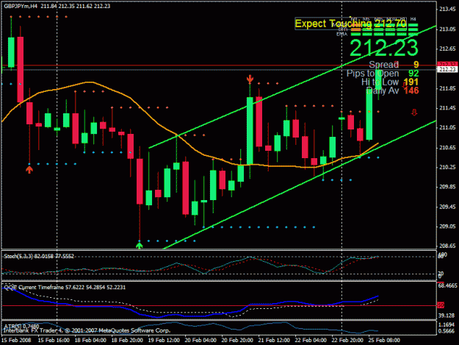Click the QQE scale value 68.4665
The image size is (459, 345).
pyautogui.click(x=448, y=286)
